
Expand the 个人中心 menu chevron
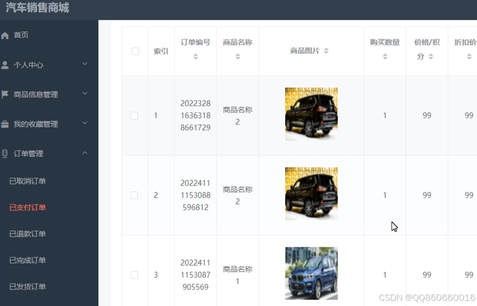(85, 64)
